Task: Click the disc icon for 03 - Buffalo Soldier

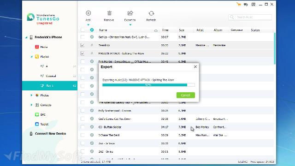Action: [x=92, y=127]
